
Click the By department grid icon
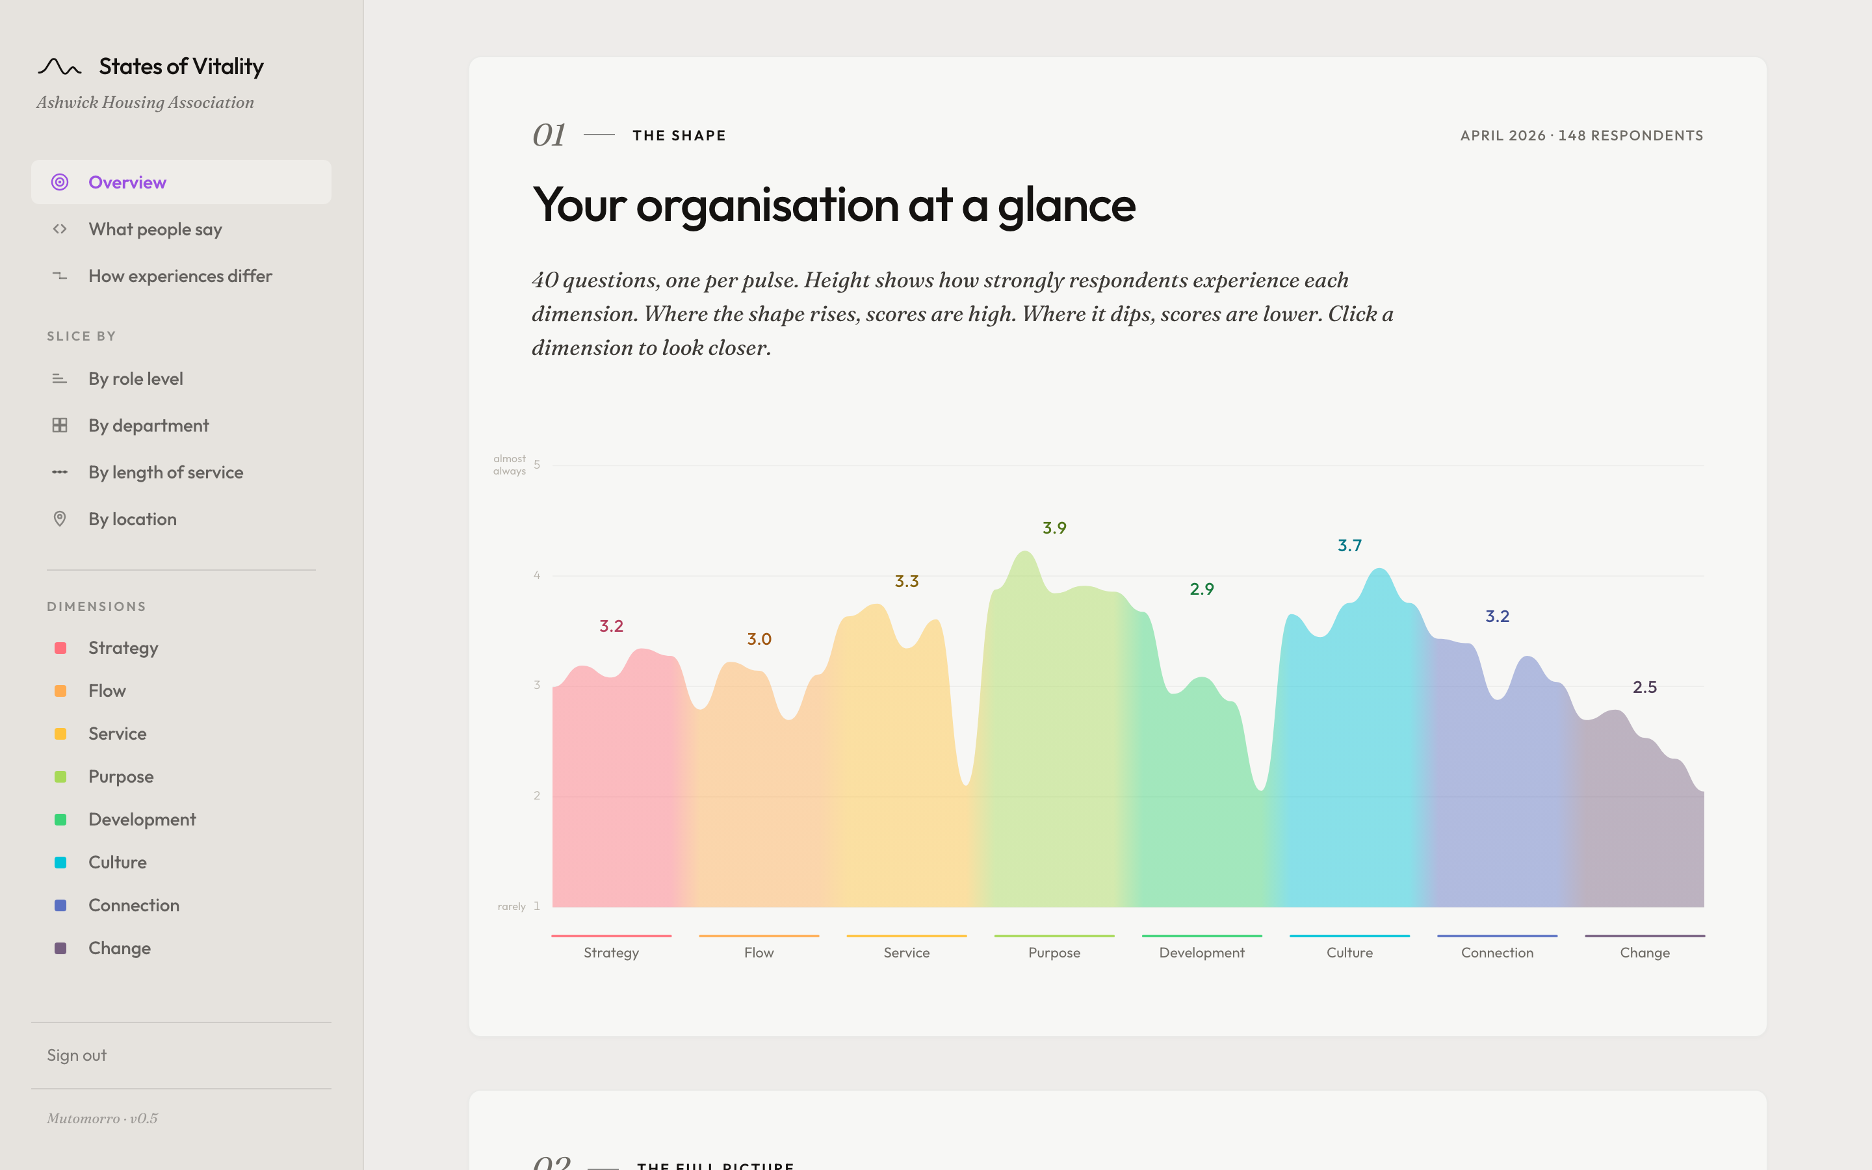click(60, 426)
